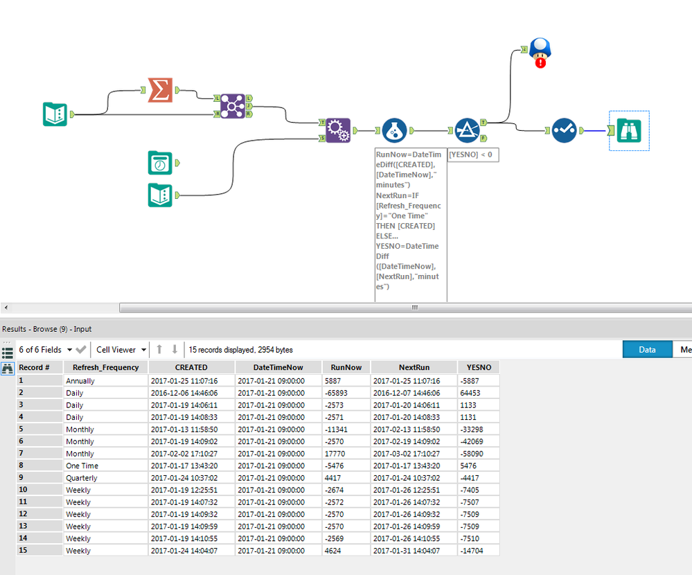
Task: Jump to next record with down arrow
Action: coord(175,349)
